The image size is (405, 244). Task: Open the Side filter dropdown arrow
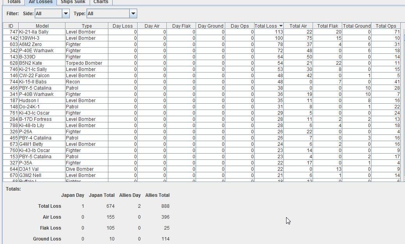coord(66,14)
